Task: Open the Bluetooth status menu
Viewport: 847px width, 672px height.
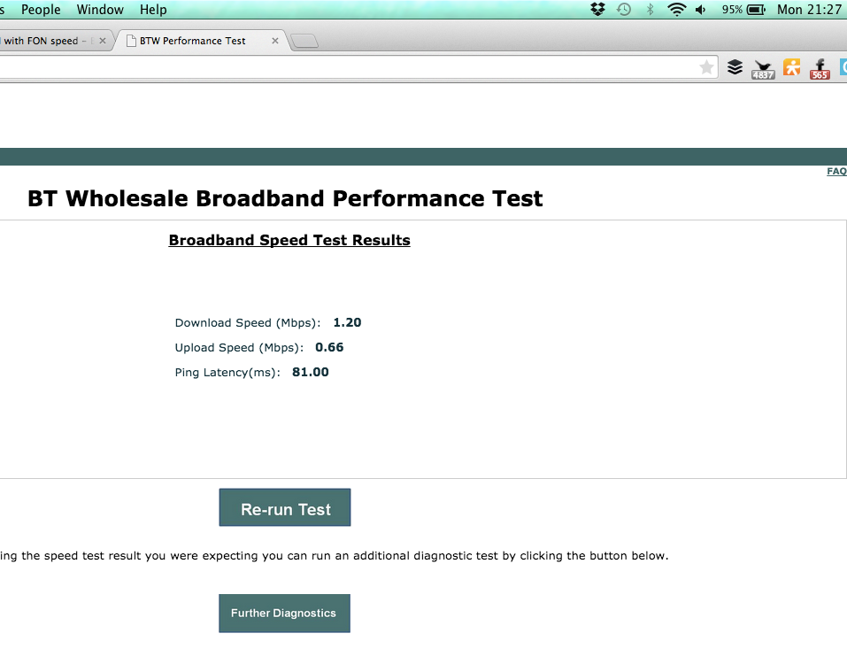Action: [x=651, y=10]
